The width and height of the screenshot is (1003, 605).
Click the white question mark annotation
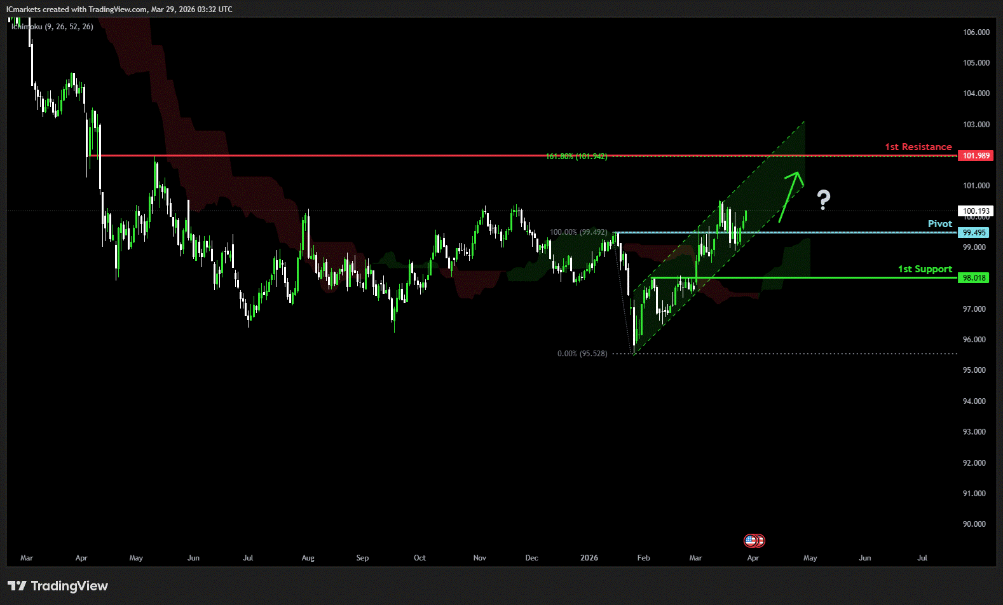click(824, 200)
